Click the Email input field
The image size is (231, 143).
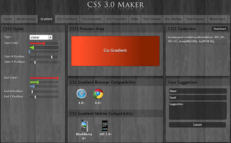(198, 98)
